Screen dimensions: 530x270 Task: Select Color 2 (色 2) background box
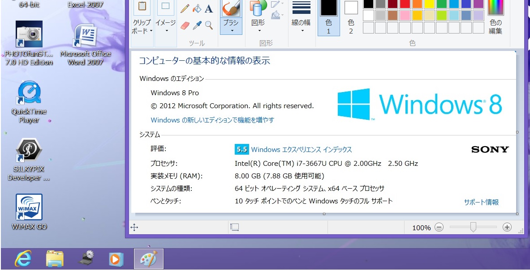click(x=351, y=17)
